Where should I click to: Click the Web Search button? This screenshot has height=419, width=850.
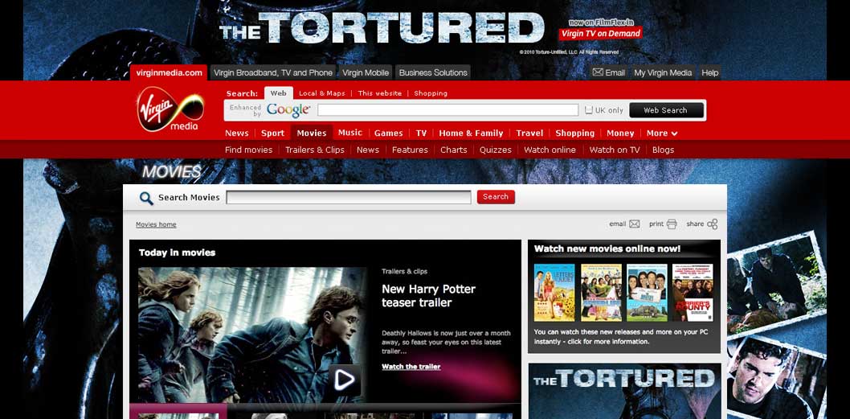click(666, 110)
